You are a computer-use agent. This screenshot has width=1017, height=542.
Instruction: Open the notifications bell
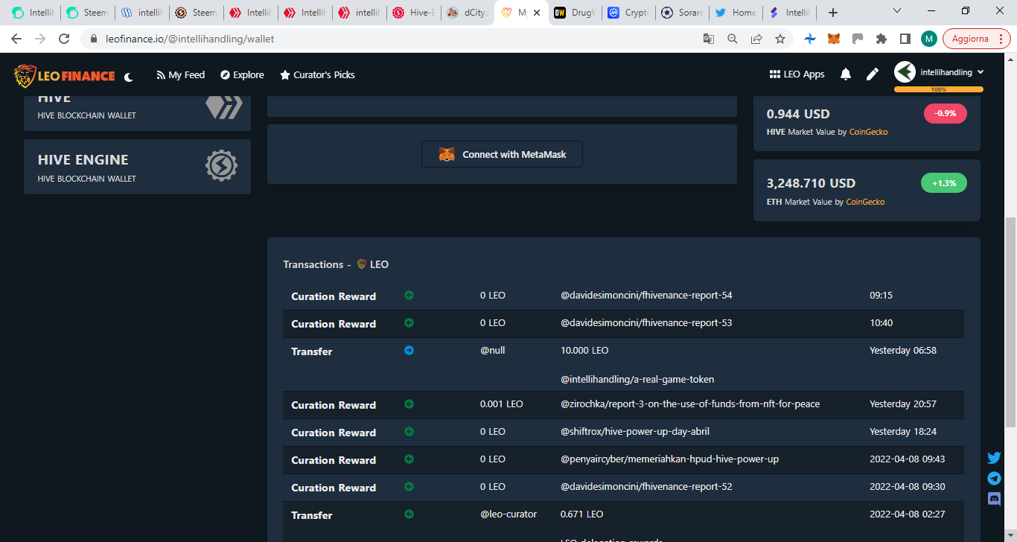pyautogui.click(x=846, y=74)
